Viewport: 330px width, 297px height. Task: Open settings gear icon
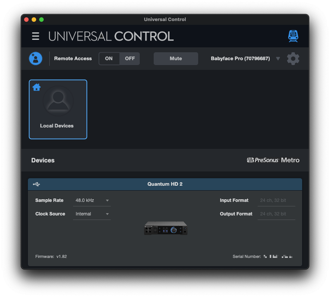[293, 59]
